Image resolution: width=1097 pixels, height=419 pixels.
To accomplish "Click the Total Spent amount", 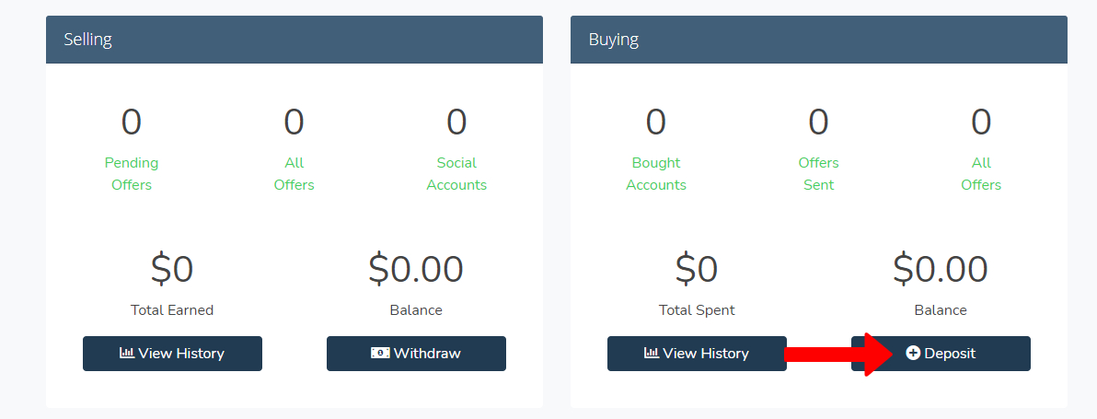I will (697, 269).
